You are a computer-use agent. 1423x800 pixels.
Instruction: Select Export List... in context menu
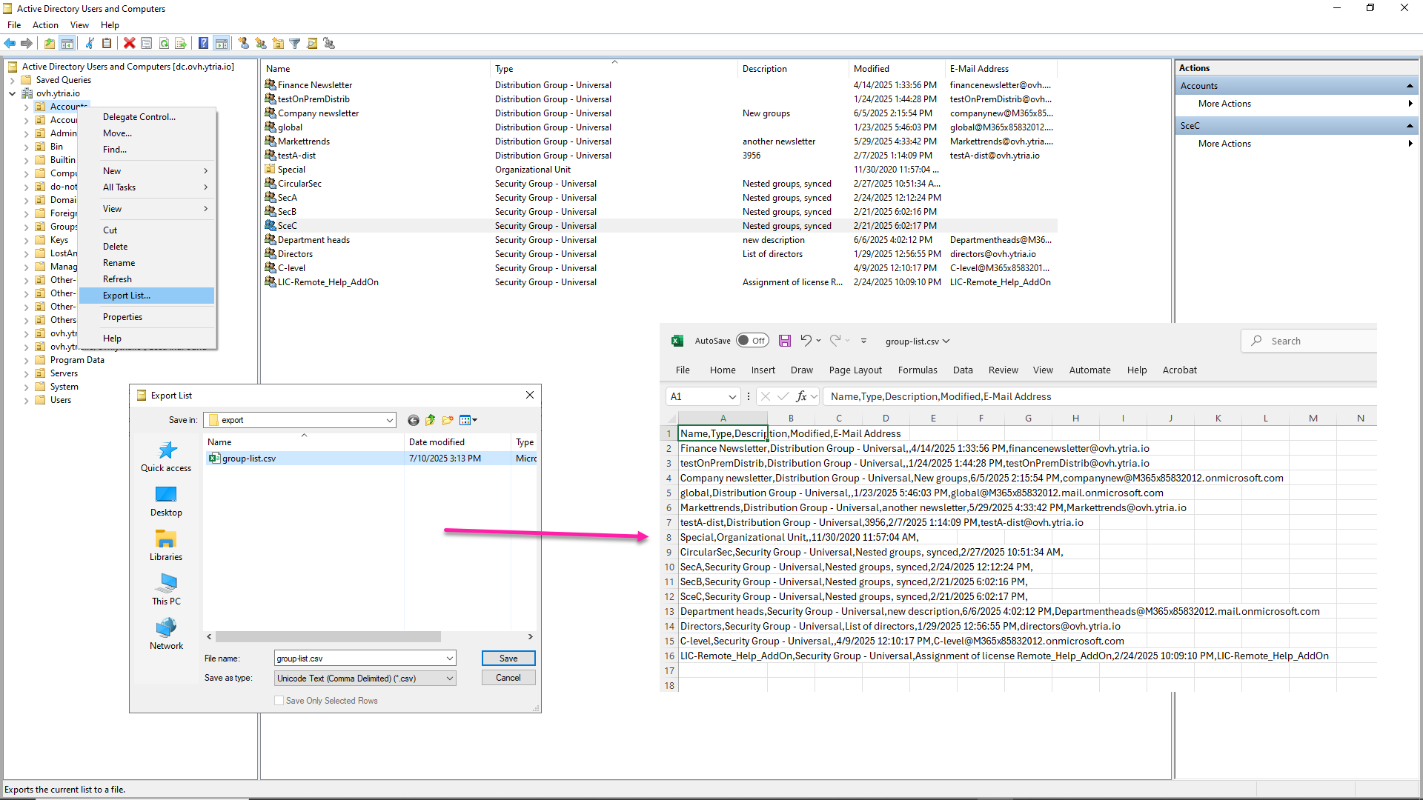pyautogui.click(x=147, y=296)
